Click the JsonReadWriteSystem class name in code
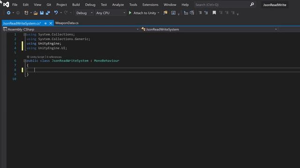 pos(70,61)
